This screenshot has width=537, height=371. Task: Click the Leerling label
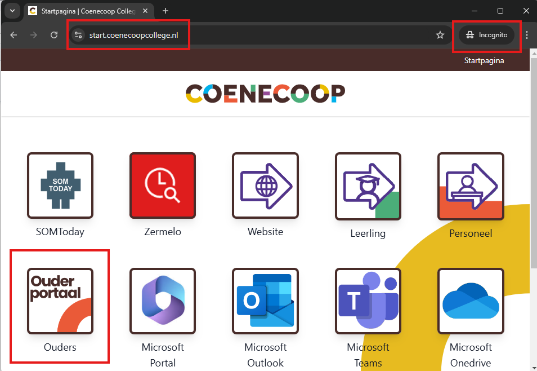point(368,234)
